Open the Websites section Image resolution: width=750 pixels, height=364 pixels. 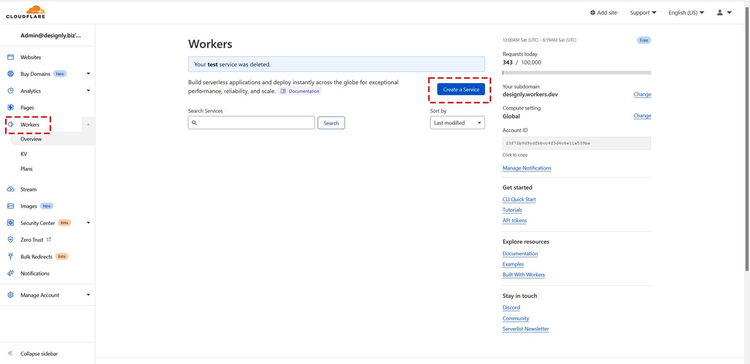click(x=31, y=57)
